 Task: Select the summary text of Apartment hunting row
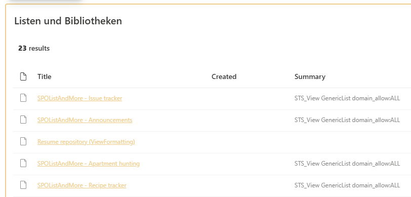point(347,164)
